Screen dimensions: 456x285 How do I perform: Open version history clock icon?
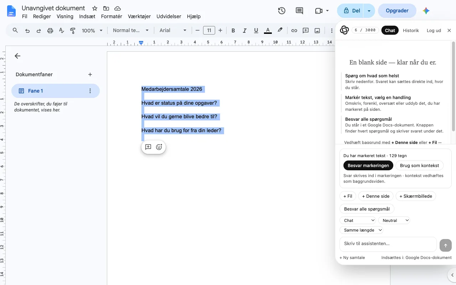281,11
